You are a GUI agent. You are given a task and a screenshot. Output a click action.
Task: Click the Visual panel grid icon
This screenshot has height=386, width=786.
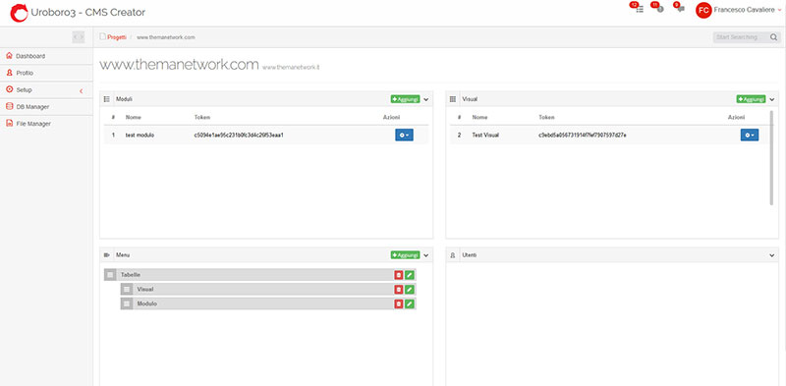tap(453, 99)
